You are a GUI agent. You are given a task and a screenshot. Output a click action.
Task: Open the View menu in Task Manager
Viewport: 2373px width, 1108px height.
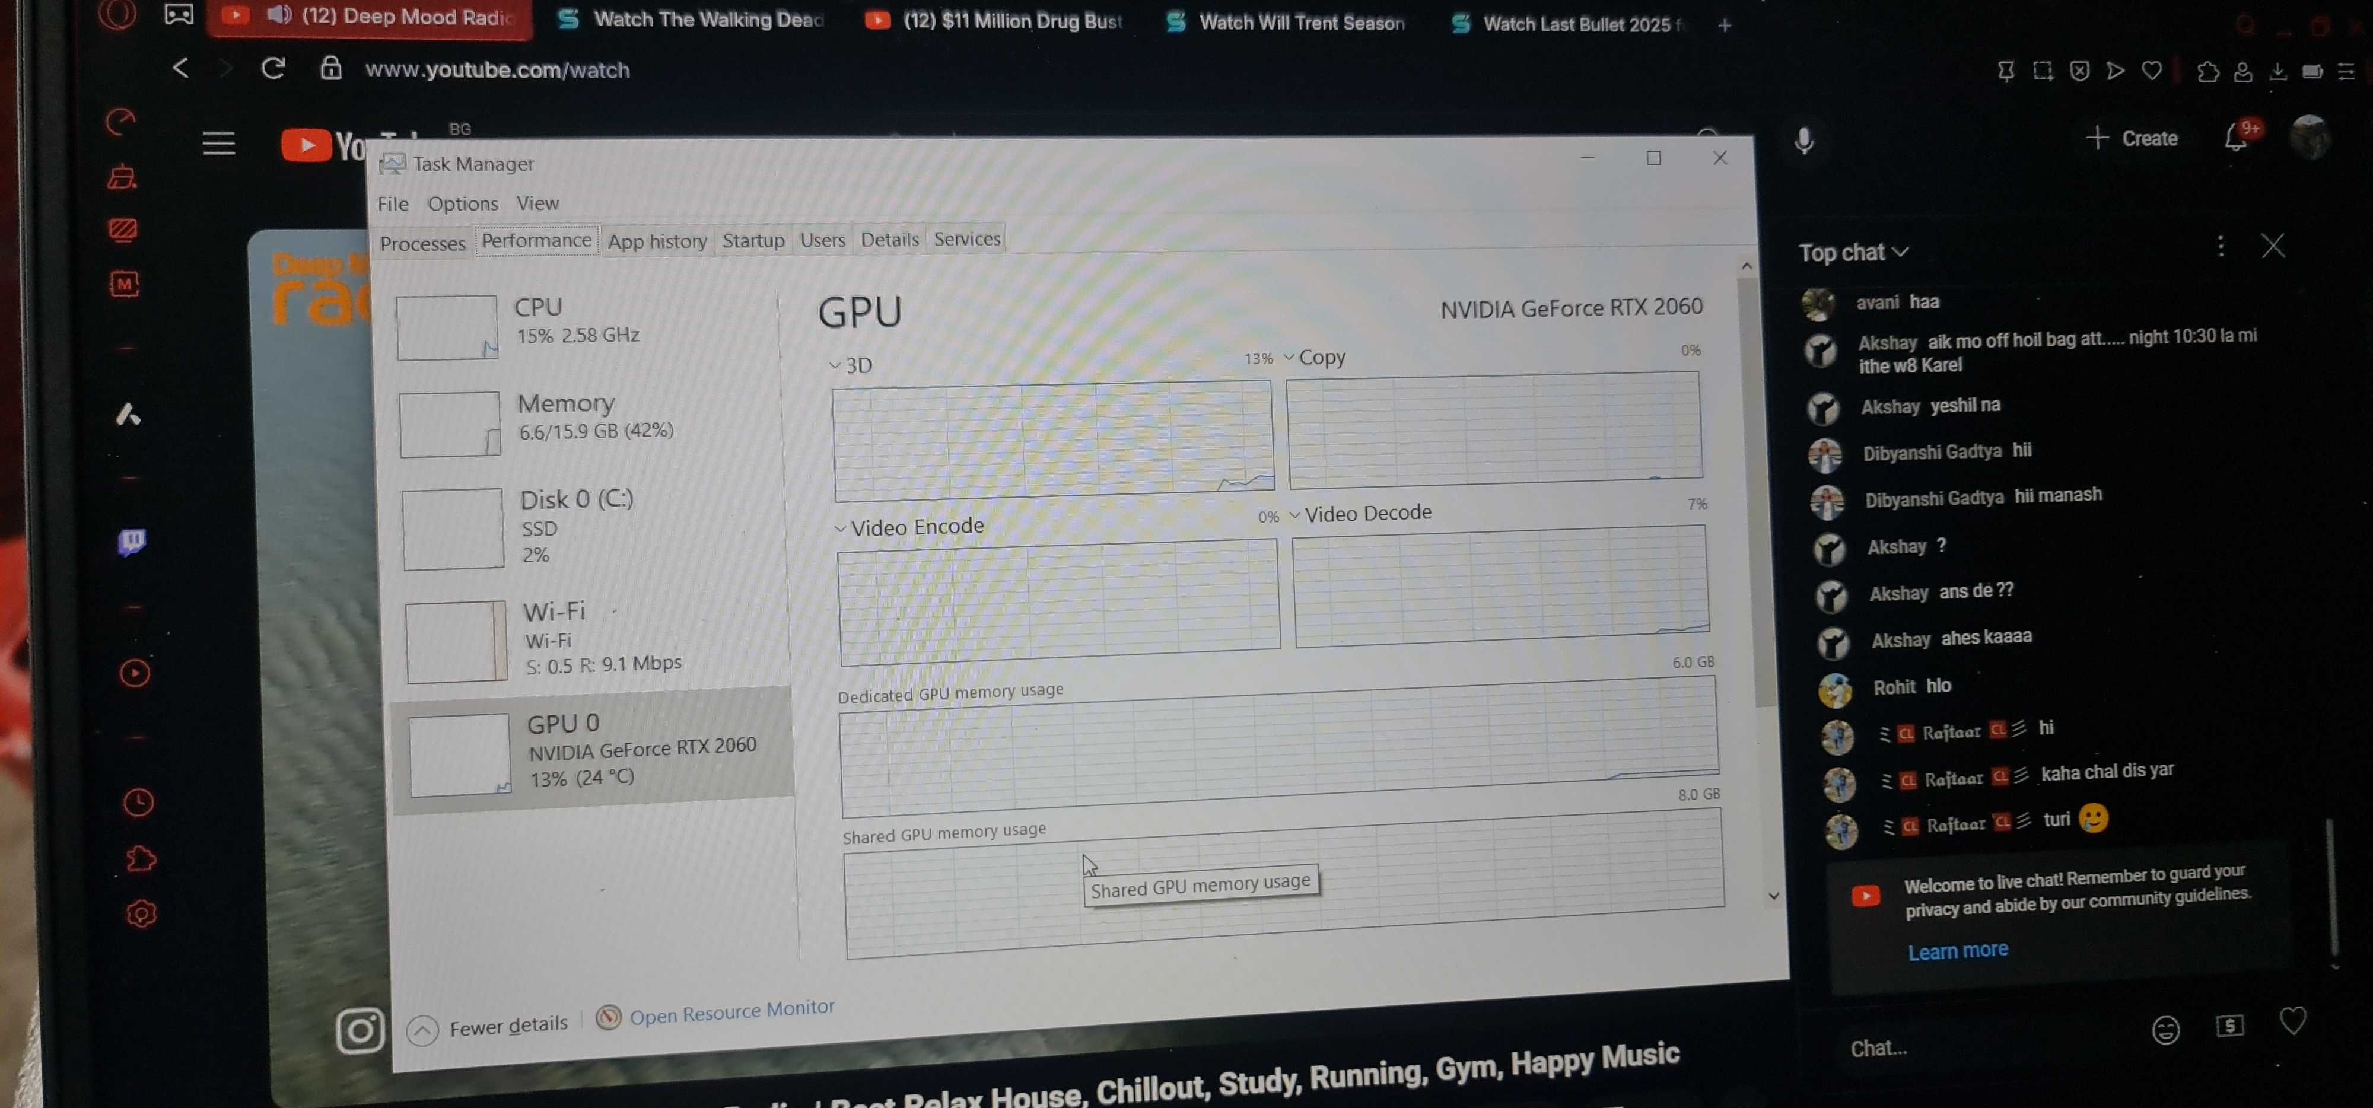click(537, 203)
